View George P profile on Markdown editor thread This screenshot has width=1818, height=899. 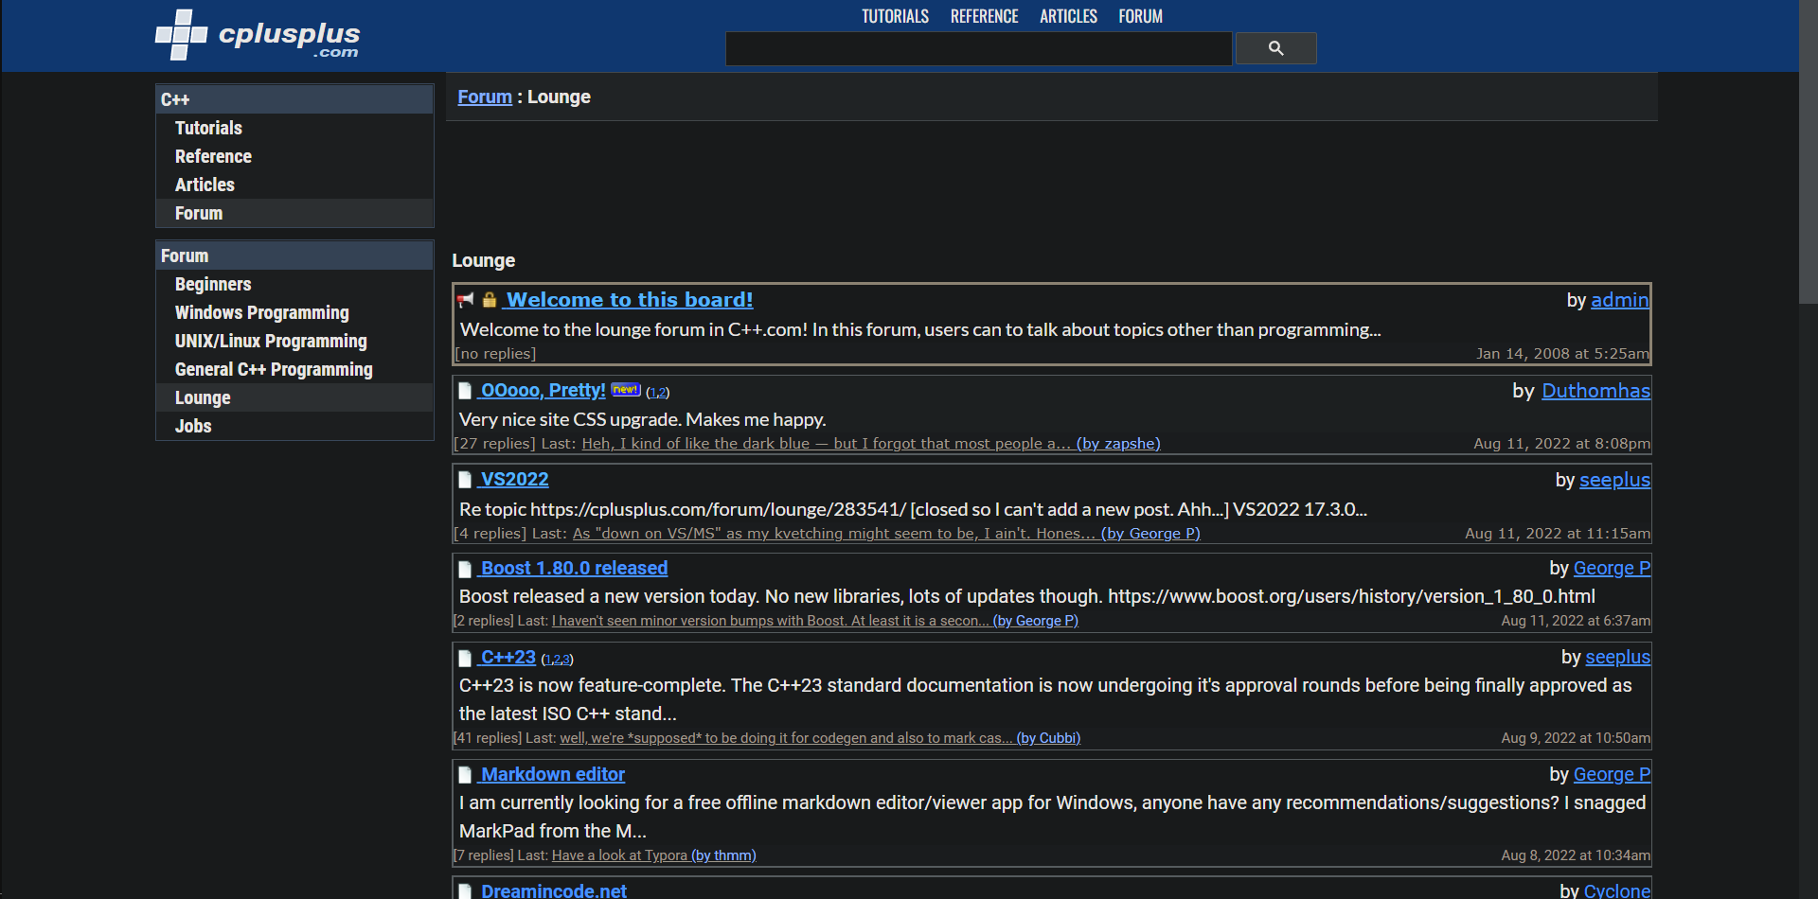pyautogui.click(x=1612, y=775)
